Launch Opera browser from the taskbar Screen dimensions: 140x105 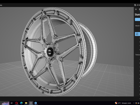point(17,103)
